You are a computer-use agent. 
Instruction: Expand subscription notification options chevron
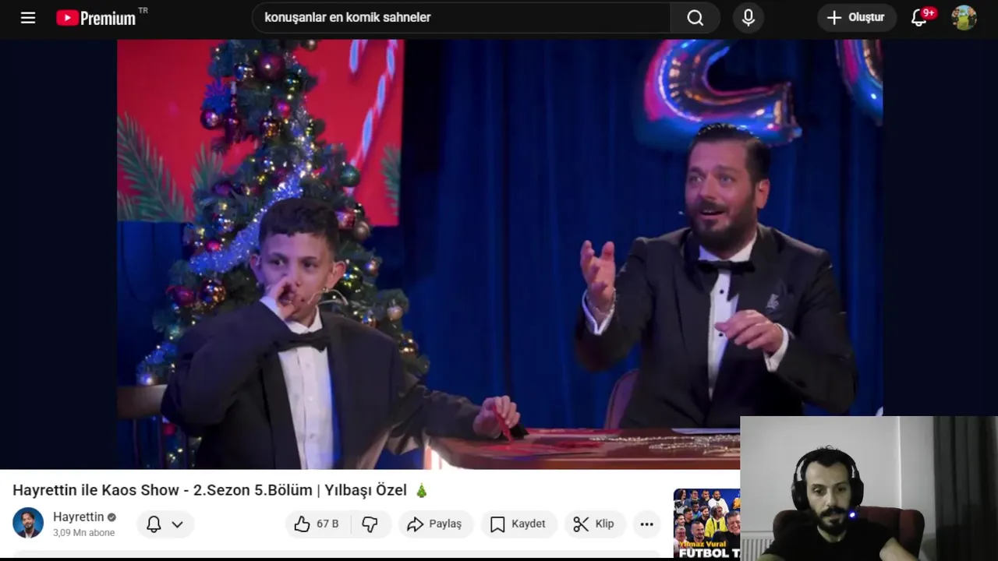tap(178, 524)
